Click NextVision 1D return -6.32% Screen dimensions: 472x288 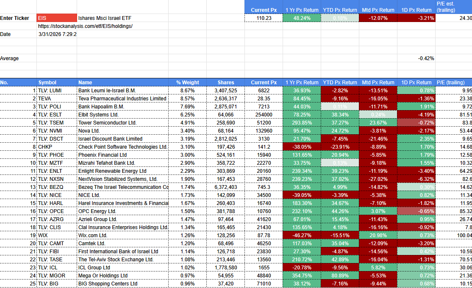(x=416, y=179)
